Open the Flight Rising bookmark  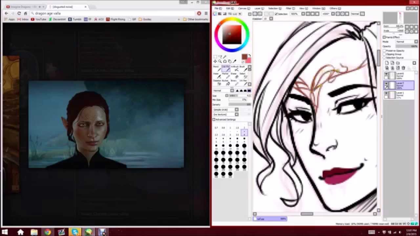pos(116,19)
